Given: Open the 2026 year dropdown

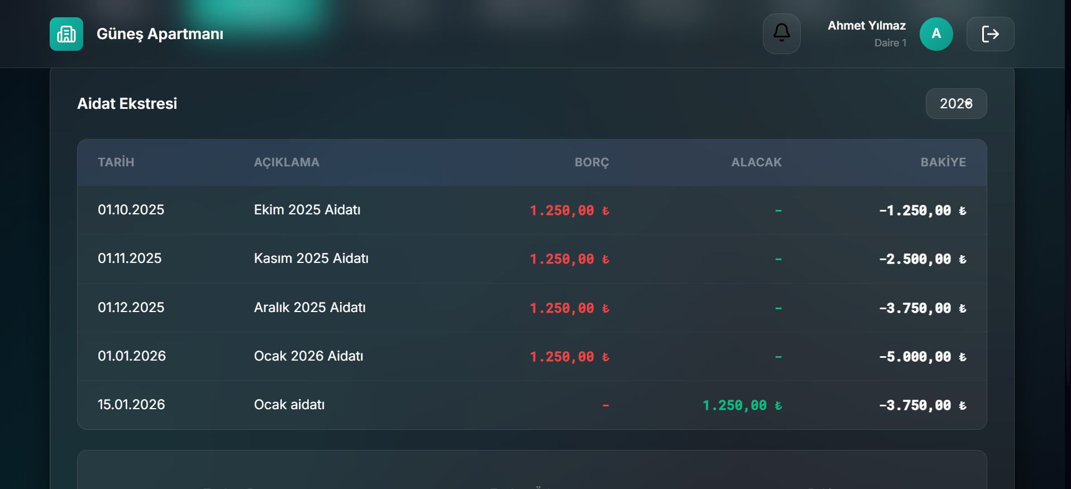Looking at the screenshot, I should [956, 104].
